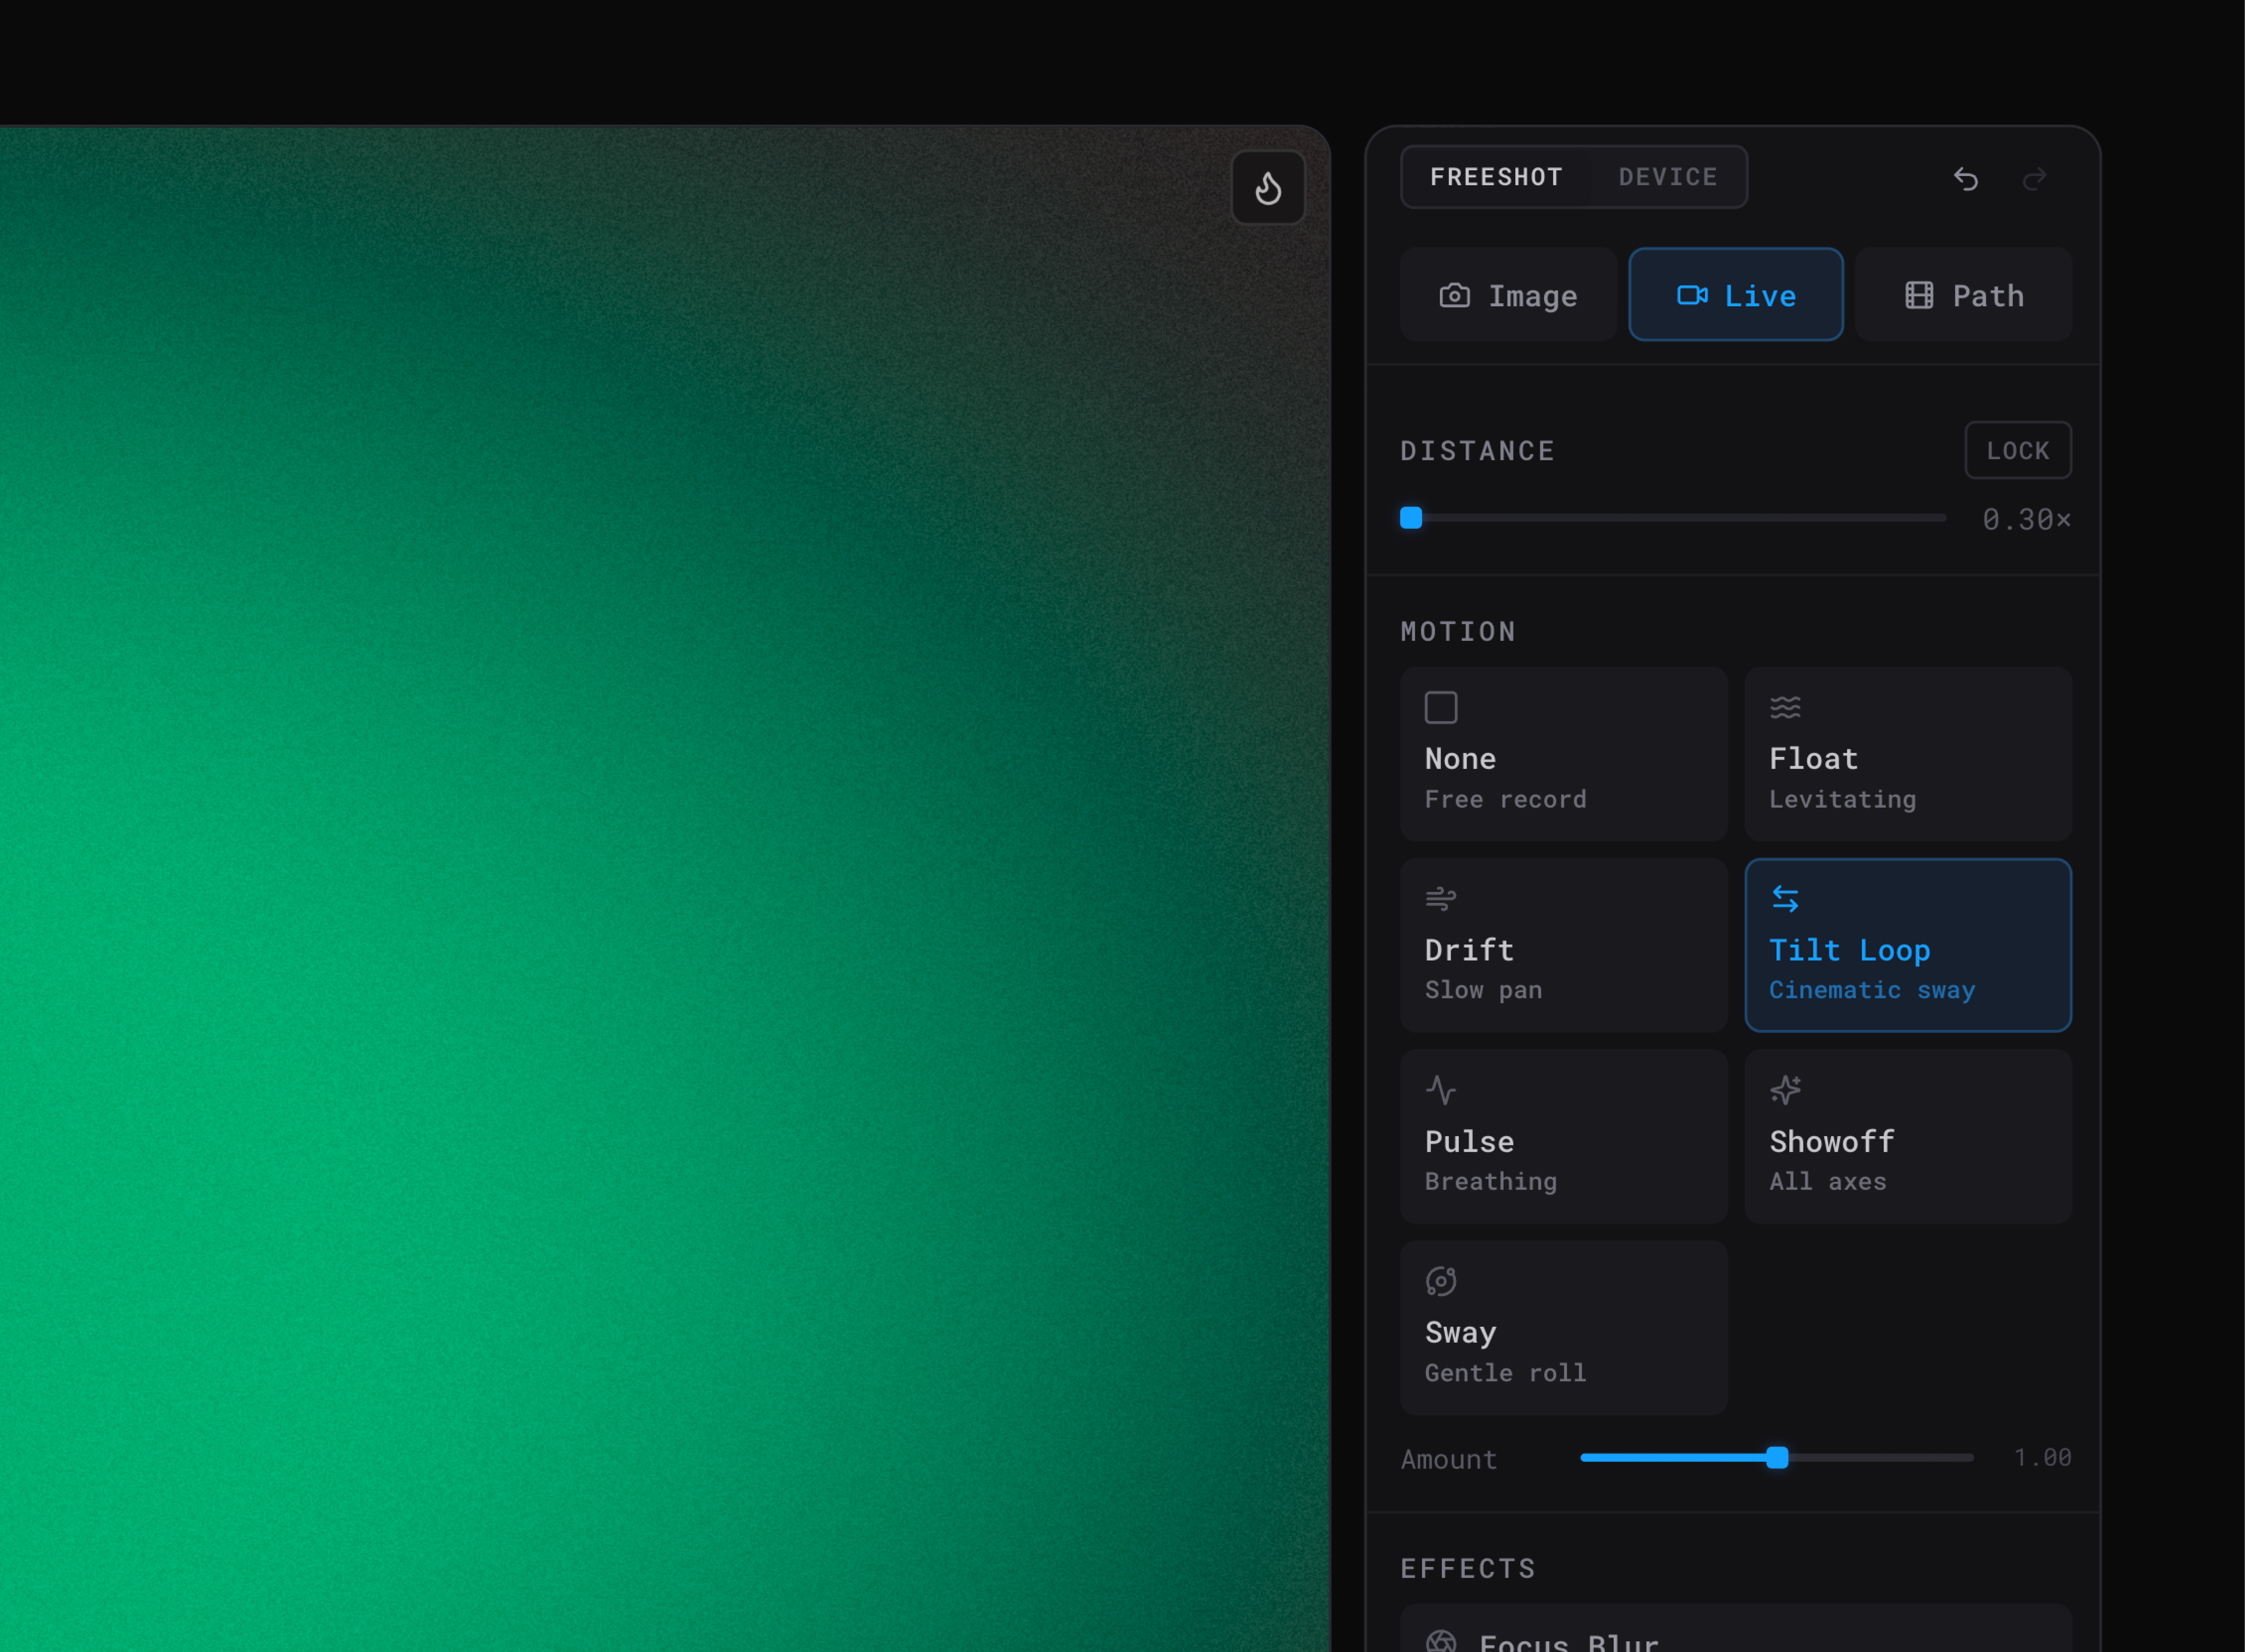
Task: Click the redo arrow icon
Action: (2034, 179)
